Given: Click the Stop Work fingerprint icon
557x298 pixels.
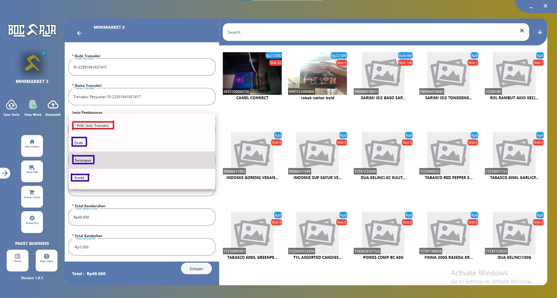Looking at the screenshot, I should 33,105.
